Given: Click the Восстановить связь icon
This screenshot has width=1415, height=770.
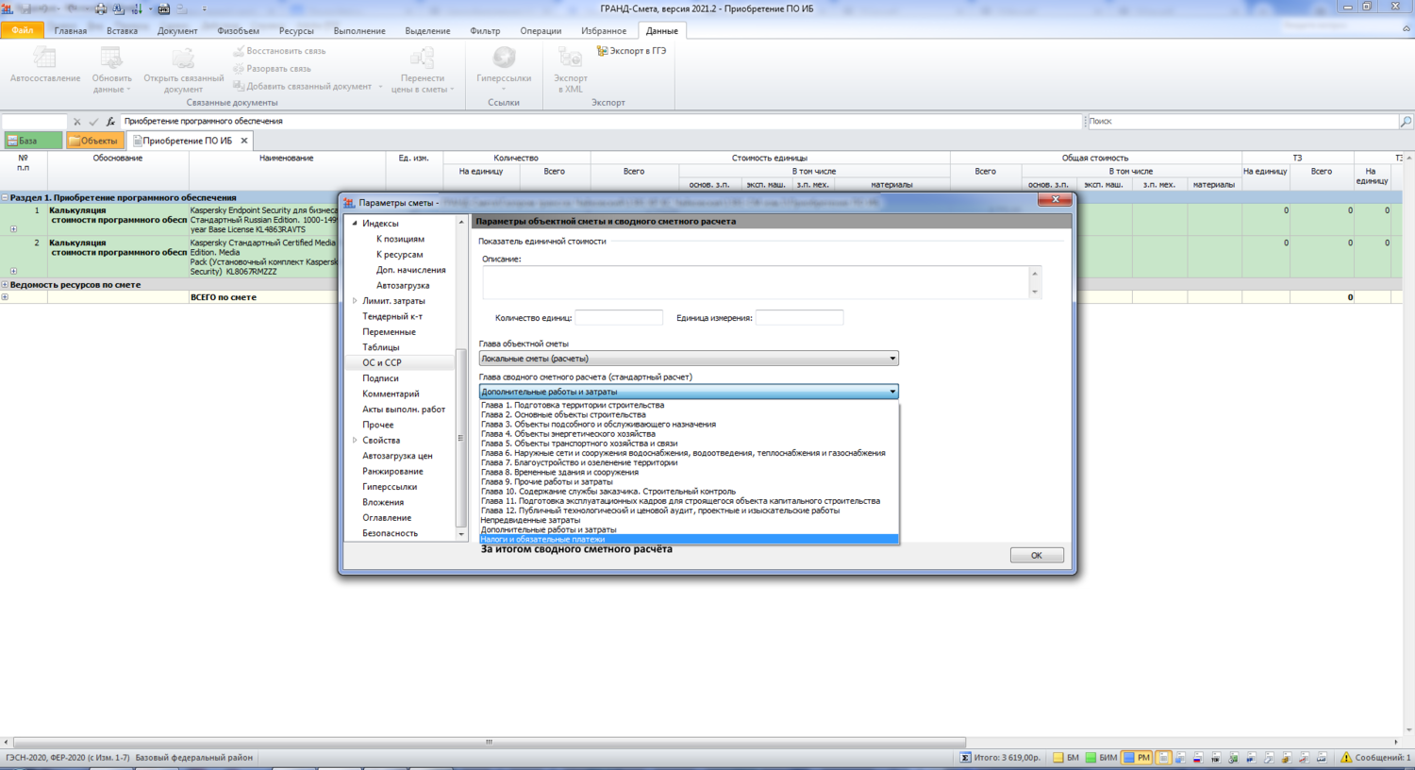Looking at the screenshot, I should click(x=239, y=51).
